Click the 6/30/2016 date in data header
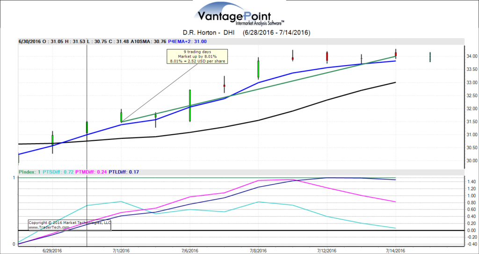This screenshot has height=254, width=479. [x=29, y=42]
